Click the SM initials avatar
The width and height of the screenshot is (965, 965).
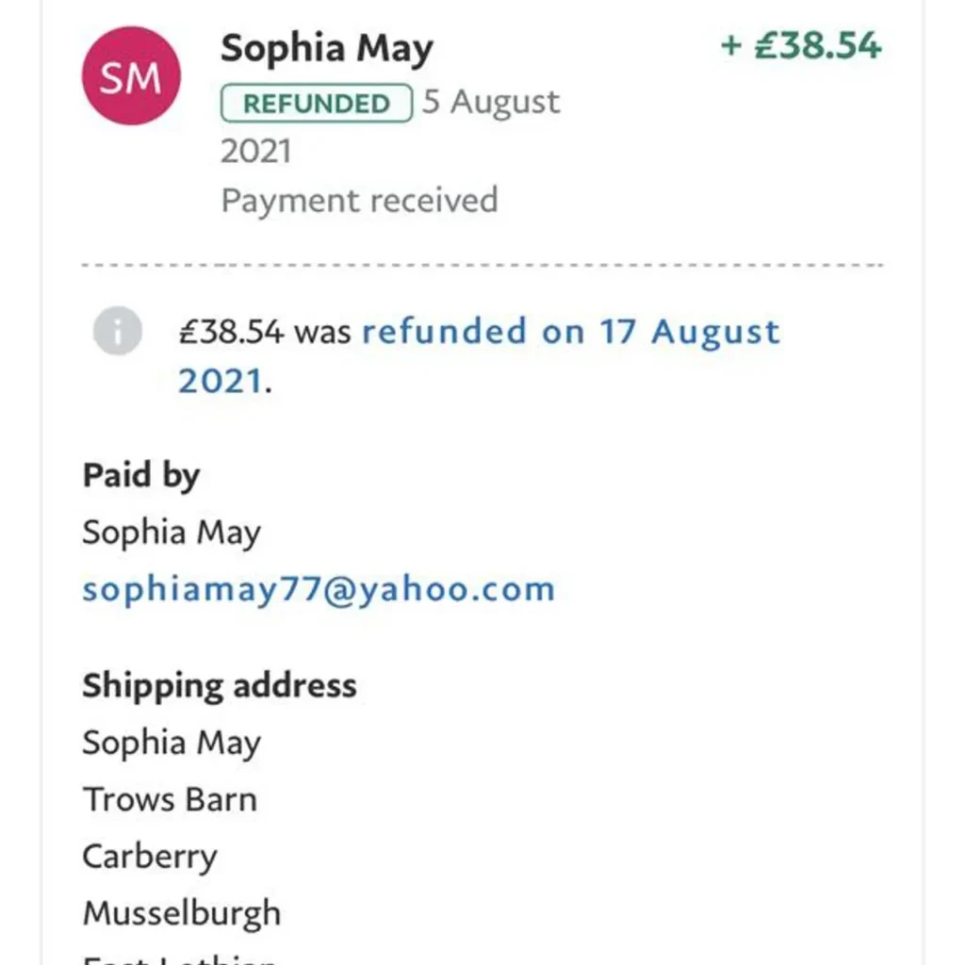[130, 76]
